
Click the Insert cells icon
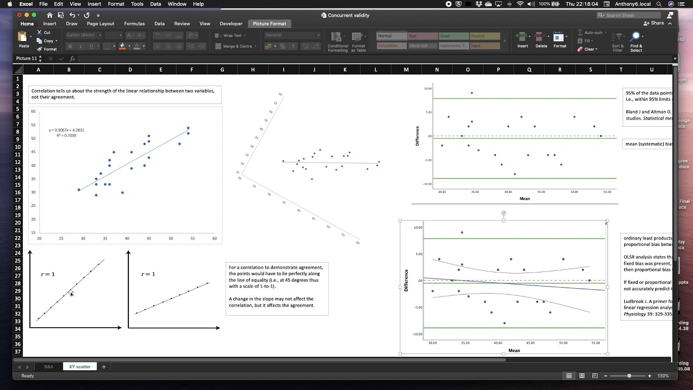[522, 37]
